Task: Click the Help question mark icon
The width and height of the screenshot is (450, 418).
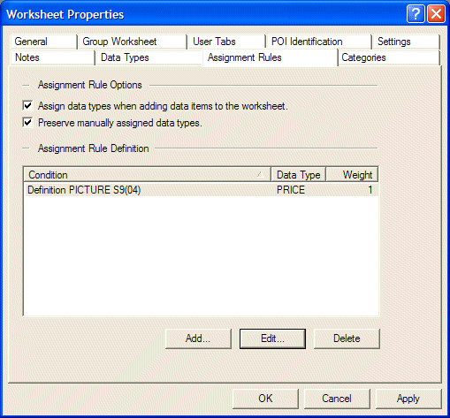Action: pos(416,13)
